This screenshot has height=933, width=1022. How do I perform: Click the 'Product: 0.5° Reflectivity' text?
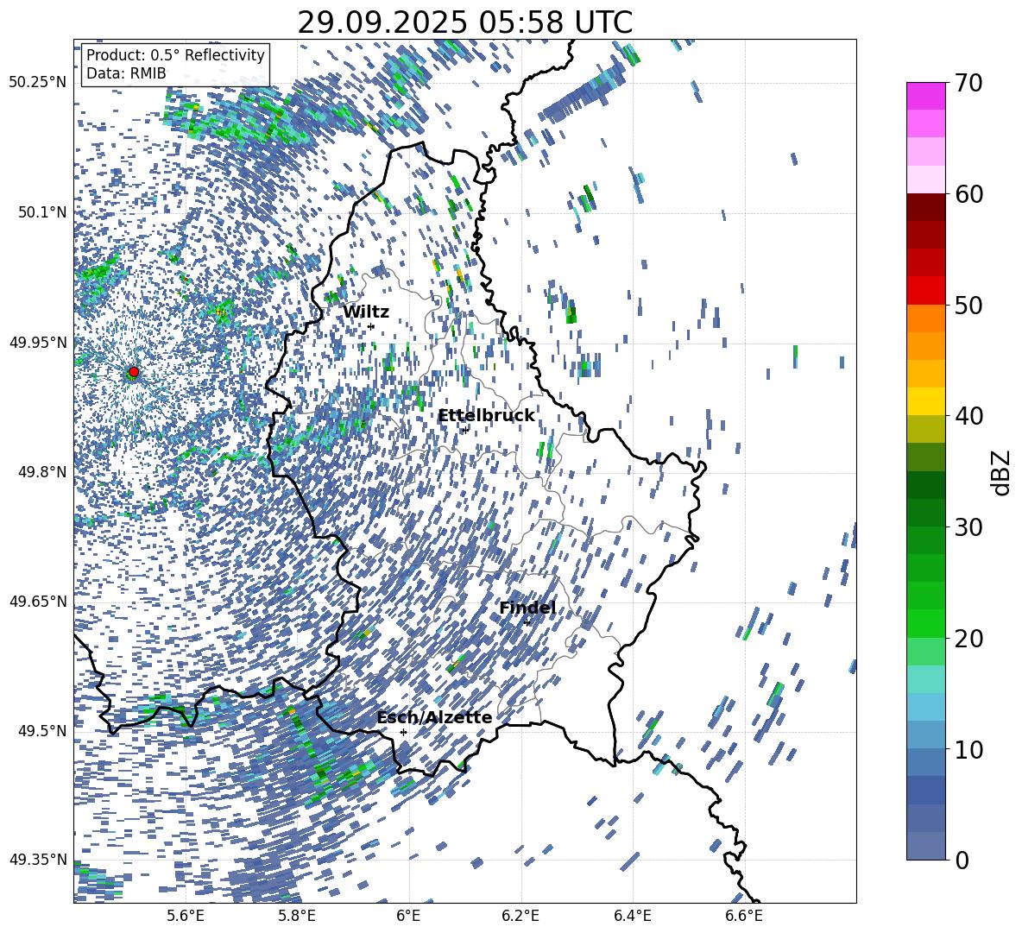[x=175, y=54]
